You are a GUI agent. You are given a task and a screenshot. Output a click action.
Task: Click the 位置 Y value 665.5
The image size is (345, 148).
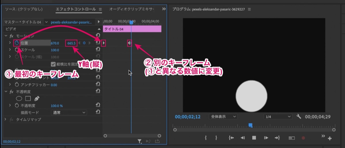[71, 43]
